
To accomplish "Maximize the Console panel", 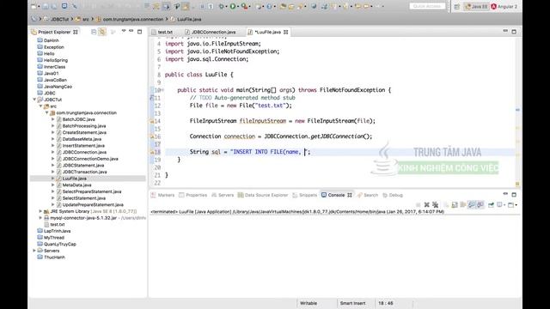I will tap(514, 195).
